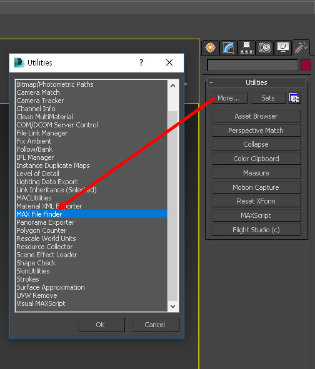Select SkinUtilities entry
Image resolution: width=315 pixels, height=369 pixels.
(91, 271)
